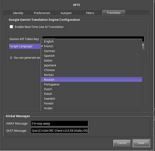
Task: Select Dutch as target language
Action: point(91,89)
